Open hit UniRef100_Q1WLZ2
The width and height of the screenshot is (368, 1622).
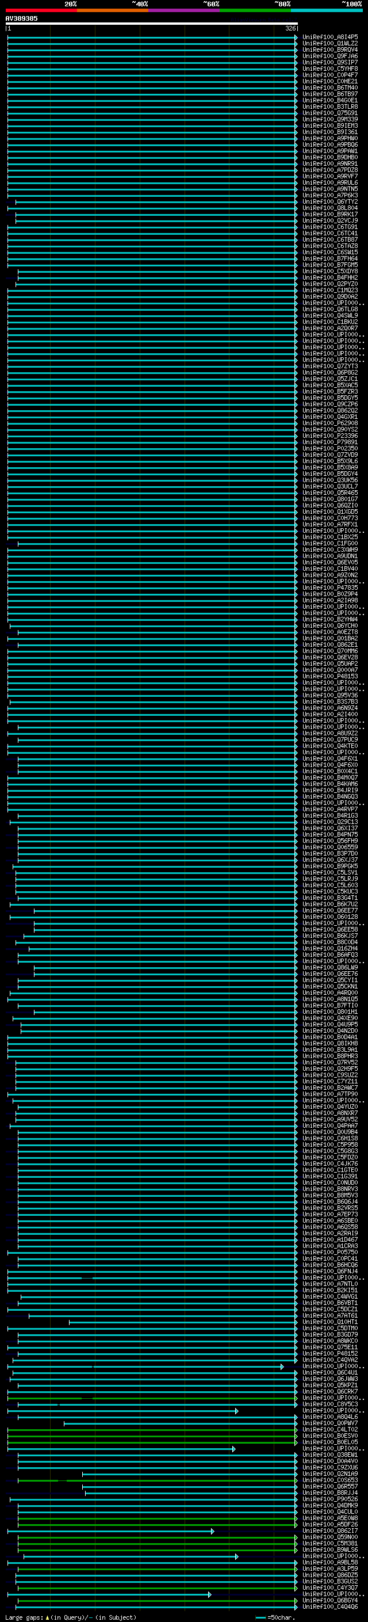click(x=330, y=44)
